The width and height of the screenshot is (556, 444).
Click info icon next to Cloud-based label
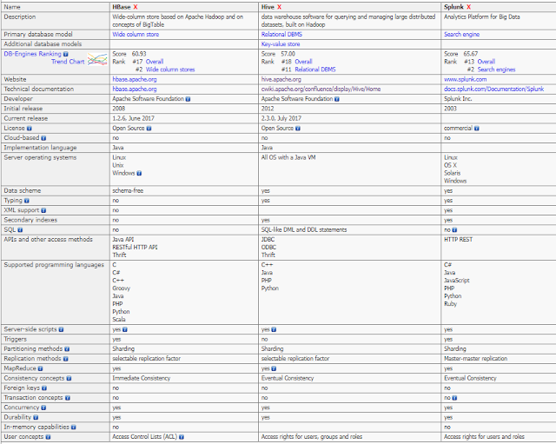coord(43,138)
